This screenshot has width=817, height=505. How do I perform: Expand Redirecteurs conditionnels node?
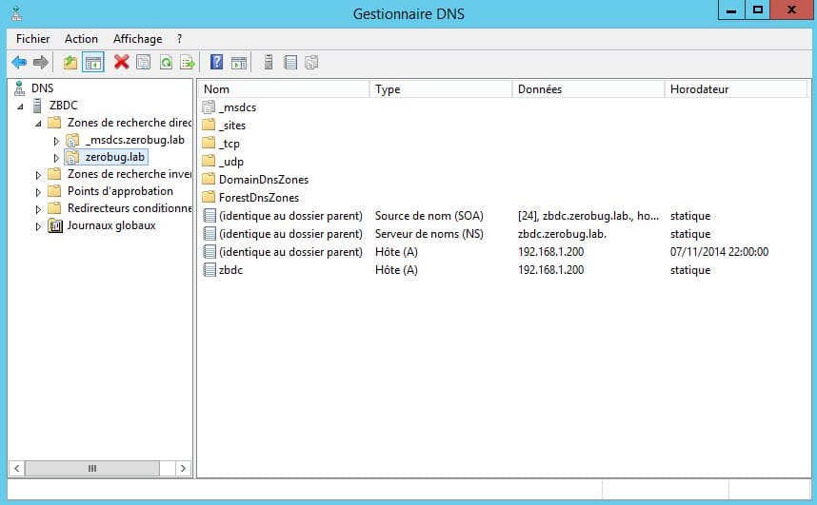click(38, 209)
